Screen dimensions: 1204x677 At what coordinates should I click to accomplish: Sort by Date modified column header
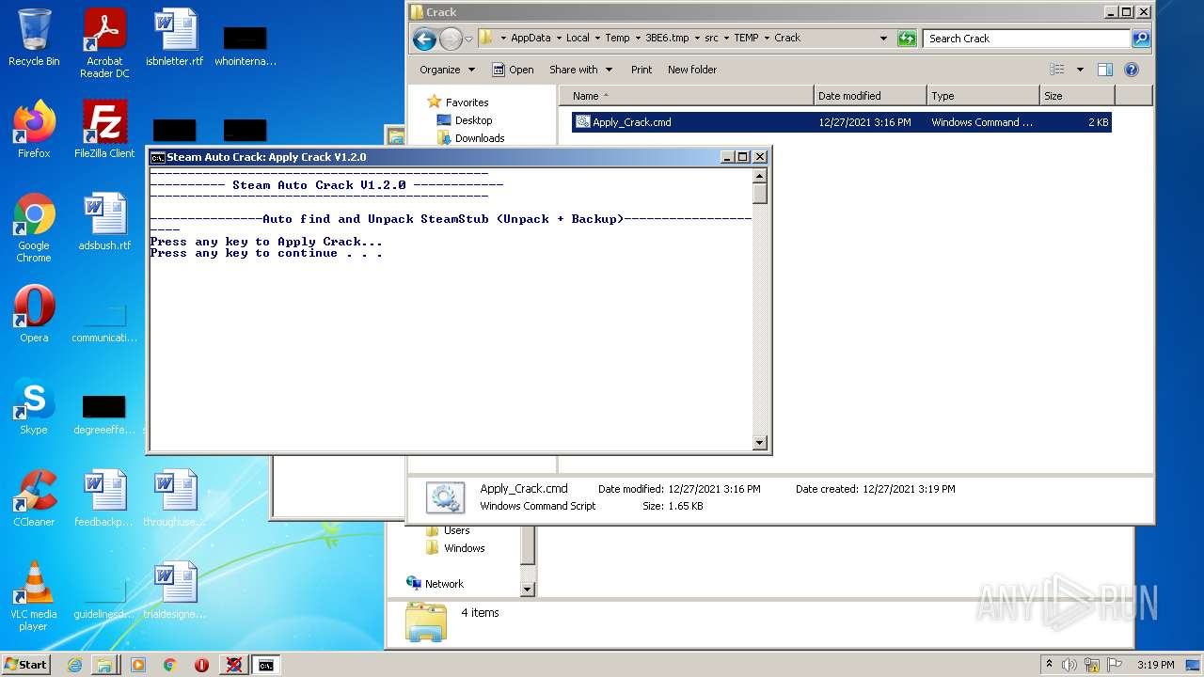[x=870, y=96]
